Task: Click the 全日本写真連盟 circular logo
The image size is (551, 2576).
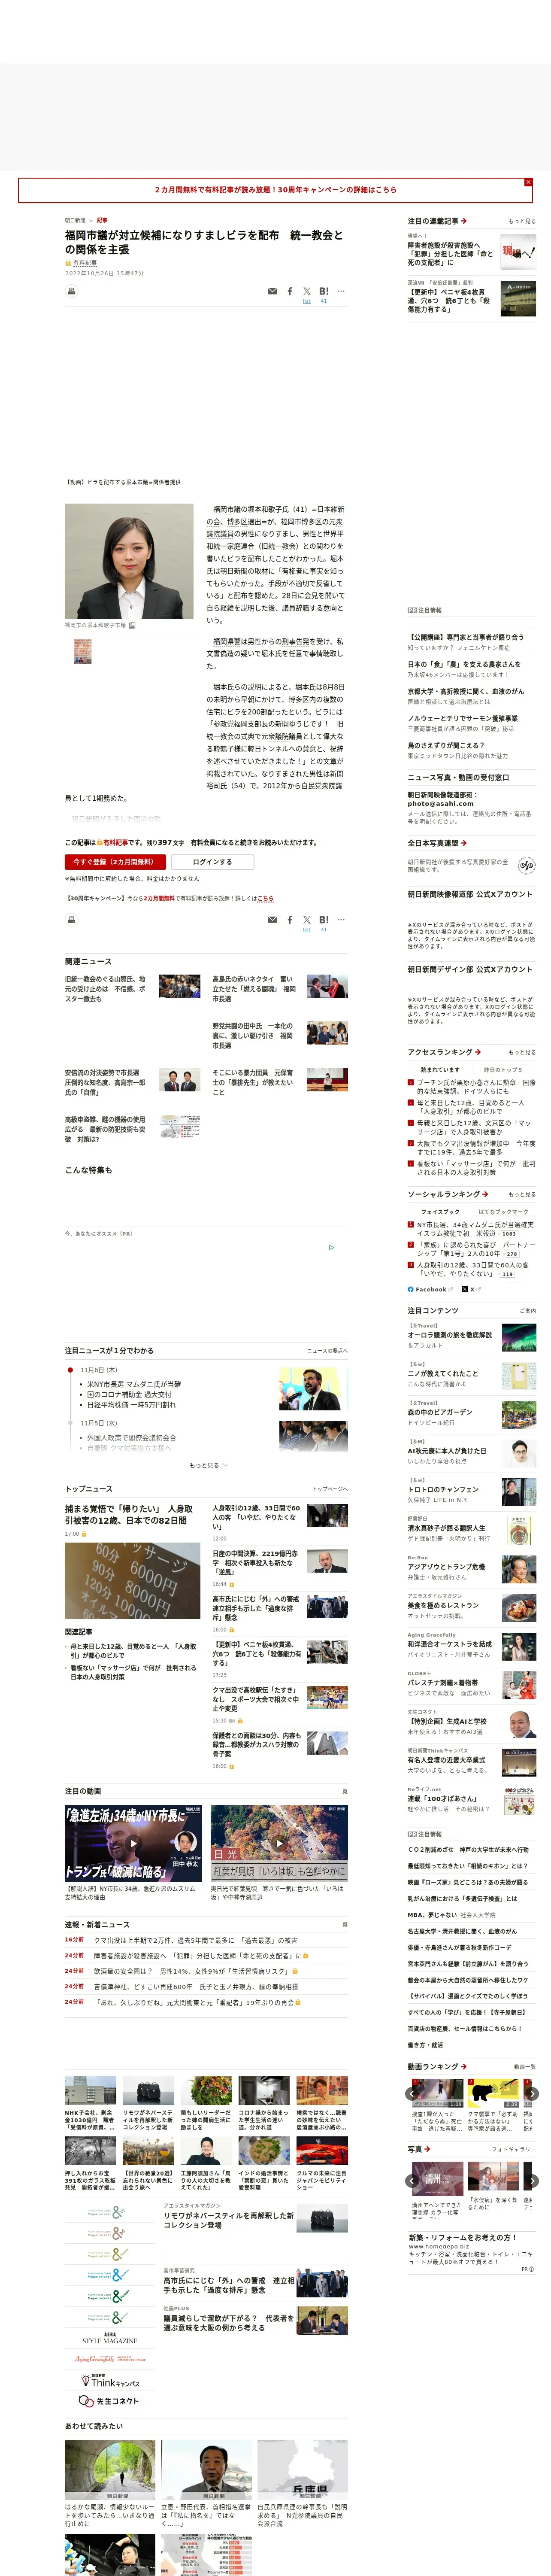Action: pyautogui.click(x=527, y=865)
